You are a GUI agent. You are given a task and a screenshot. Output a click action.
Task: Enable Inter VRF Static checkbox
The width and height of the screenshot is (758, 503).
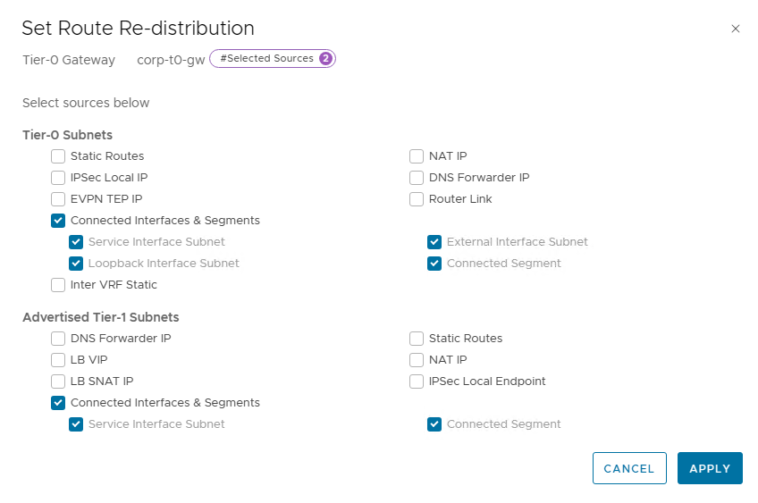(x=58, y=285)
